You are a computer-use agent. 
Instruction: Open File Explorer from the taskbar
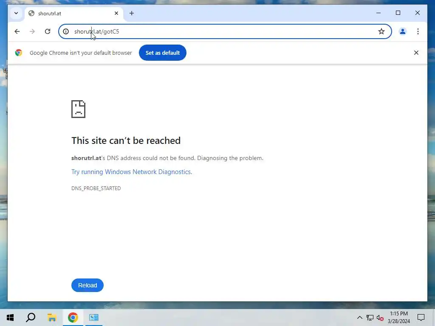click(52, 318)
